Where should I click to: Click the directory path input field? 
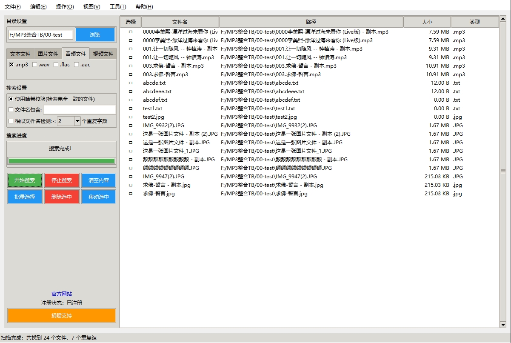tap(40, 34)
